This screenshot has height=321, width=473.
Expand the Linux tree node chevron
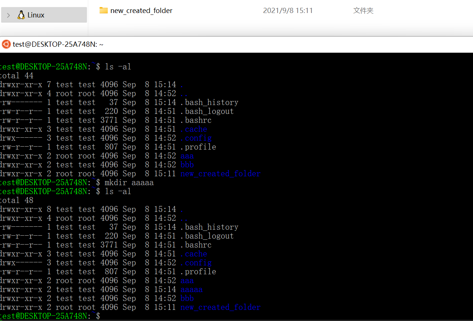(x=8, y=15)
